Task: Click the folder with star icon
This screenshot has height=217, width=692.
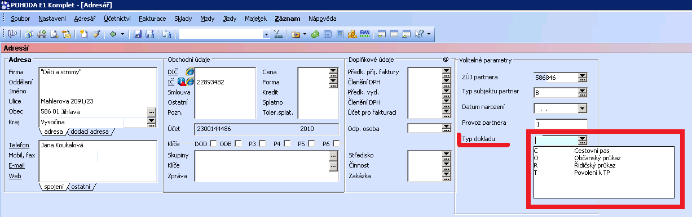Action: tap(296, 34)
